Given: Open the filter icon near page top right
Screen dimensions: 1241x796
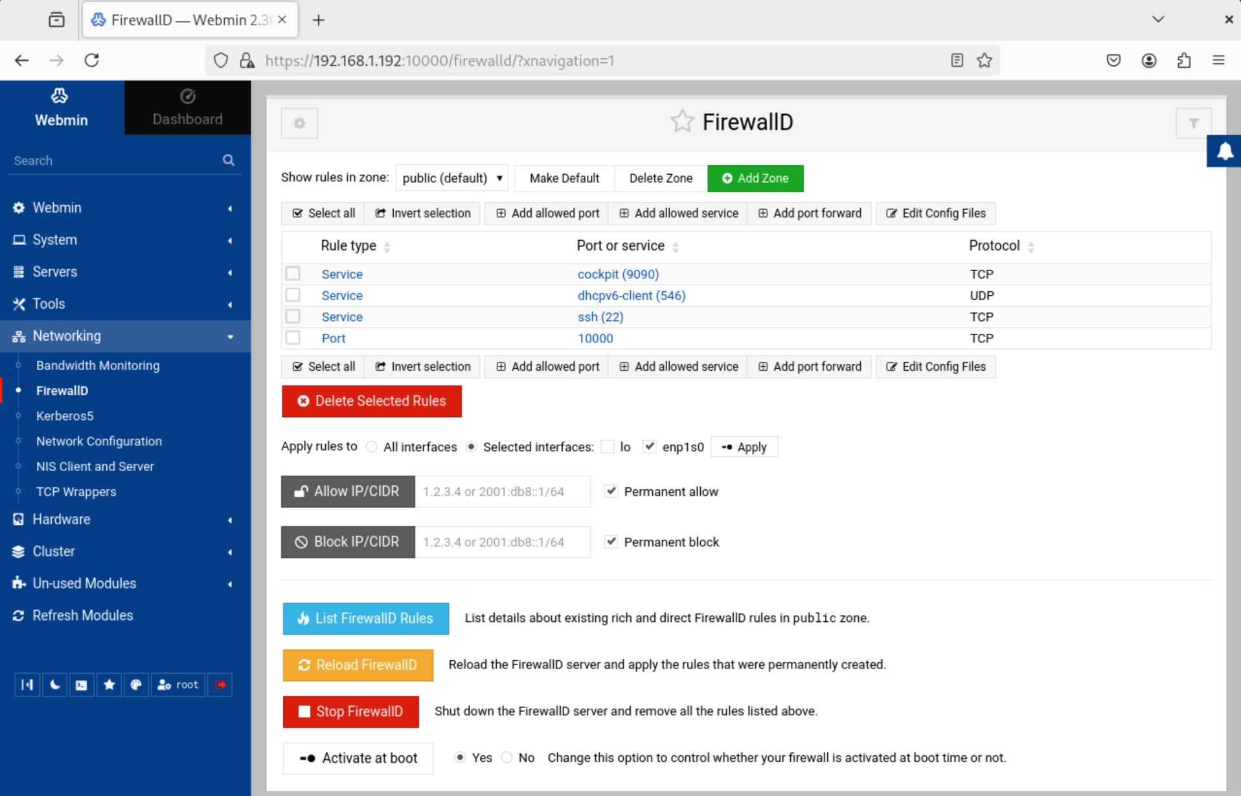Looking at the screenshot, I should [1194, 123].
